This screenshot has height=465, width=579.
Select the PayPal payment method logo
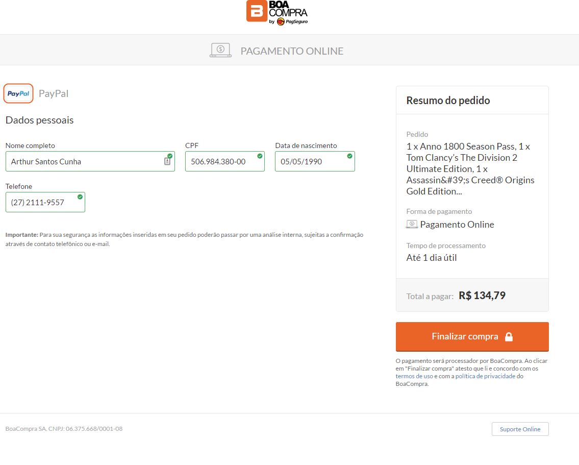click(18, 93)
